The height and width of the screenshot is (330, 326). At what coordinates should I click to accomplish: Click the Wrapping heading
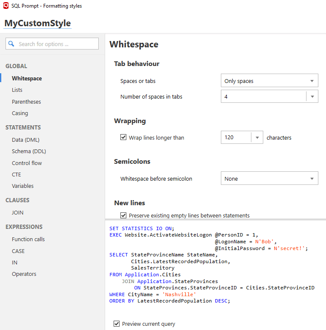point(130,121)
